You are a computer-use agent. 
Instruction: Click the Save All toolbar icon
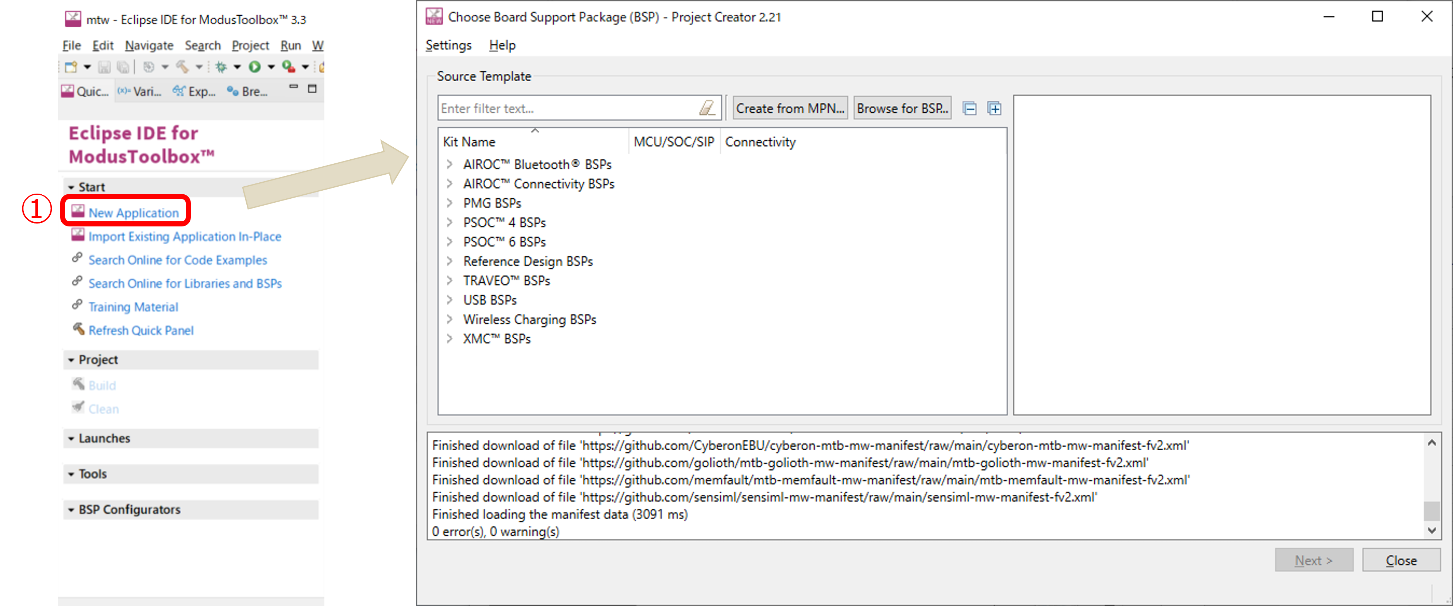123,67
